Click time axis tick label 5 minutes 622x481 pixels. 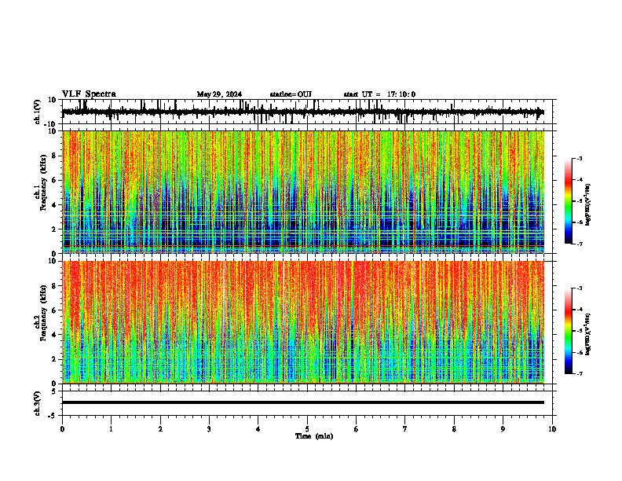[x=307, y=428]
